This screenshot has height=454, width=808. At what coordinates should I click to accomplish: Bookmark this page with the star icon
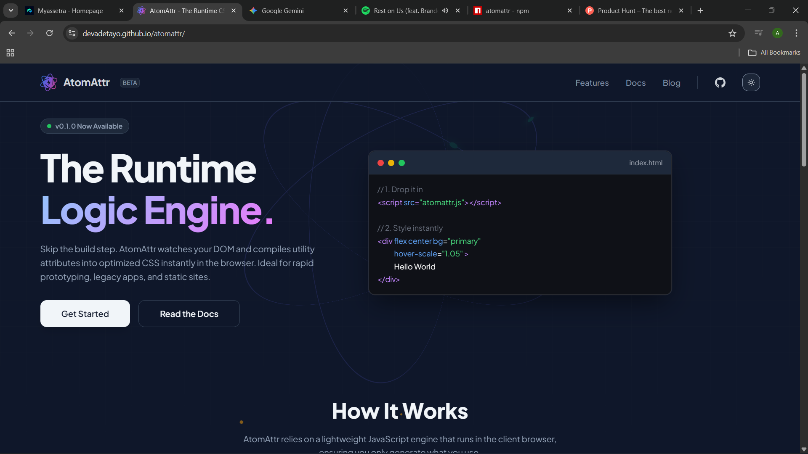(x=733, y=33)
